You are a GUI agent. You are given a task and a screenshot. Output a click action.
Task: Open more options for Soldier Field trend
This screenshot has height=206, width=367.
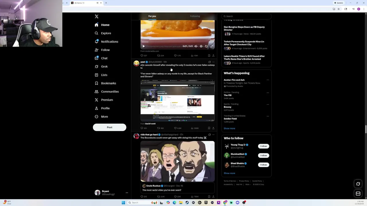268,116
